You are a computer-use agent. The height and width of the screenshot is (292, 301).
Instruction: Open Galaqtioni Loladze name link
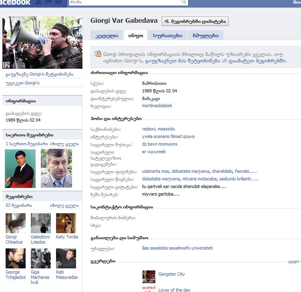click(x=40, y=240)
